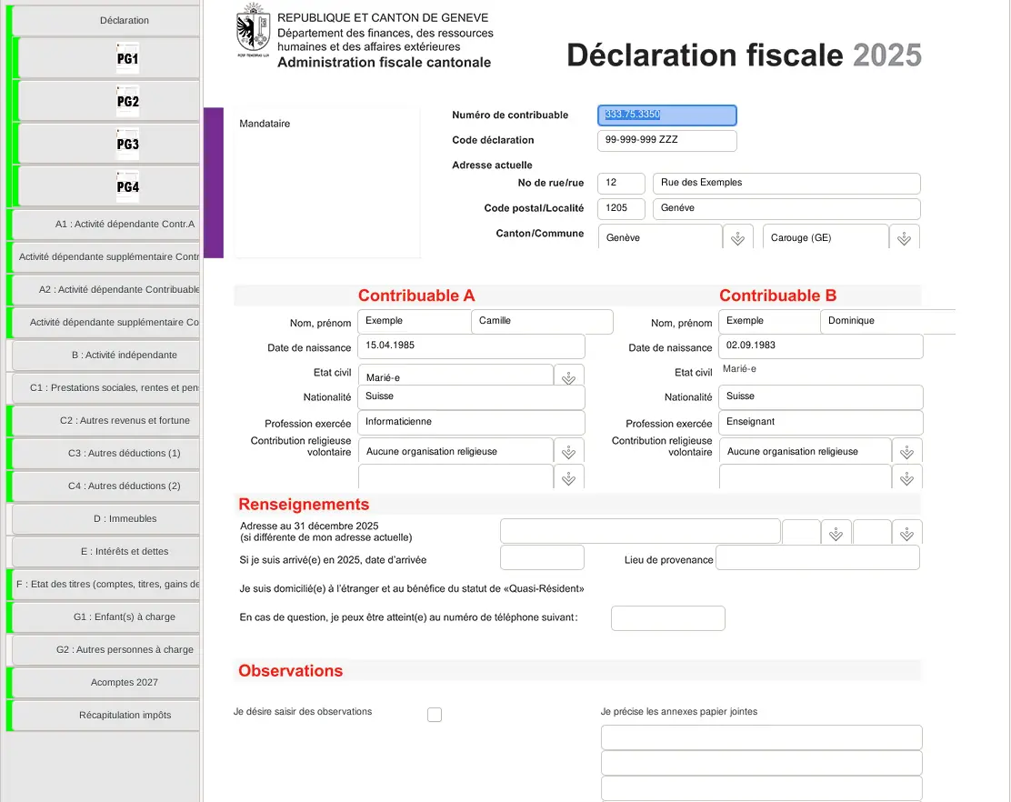Click Contribuable B surname field Exemple
The width and height of the screenshot is (1011, 802).
770,321
